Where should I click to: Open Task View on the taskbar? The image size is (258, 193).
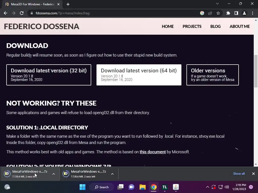click(x=120, y=187)
